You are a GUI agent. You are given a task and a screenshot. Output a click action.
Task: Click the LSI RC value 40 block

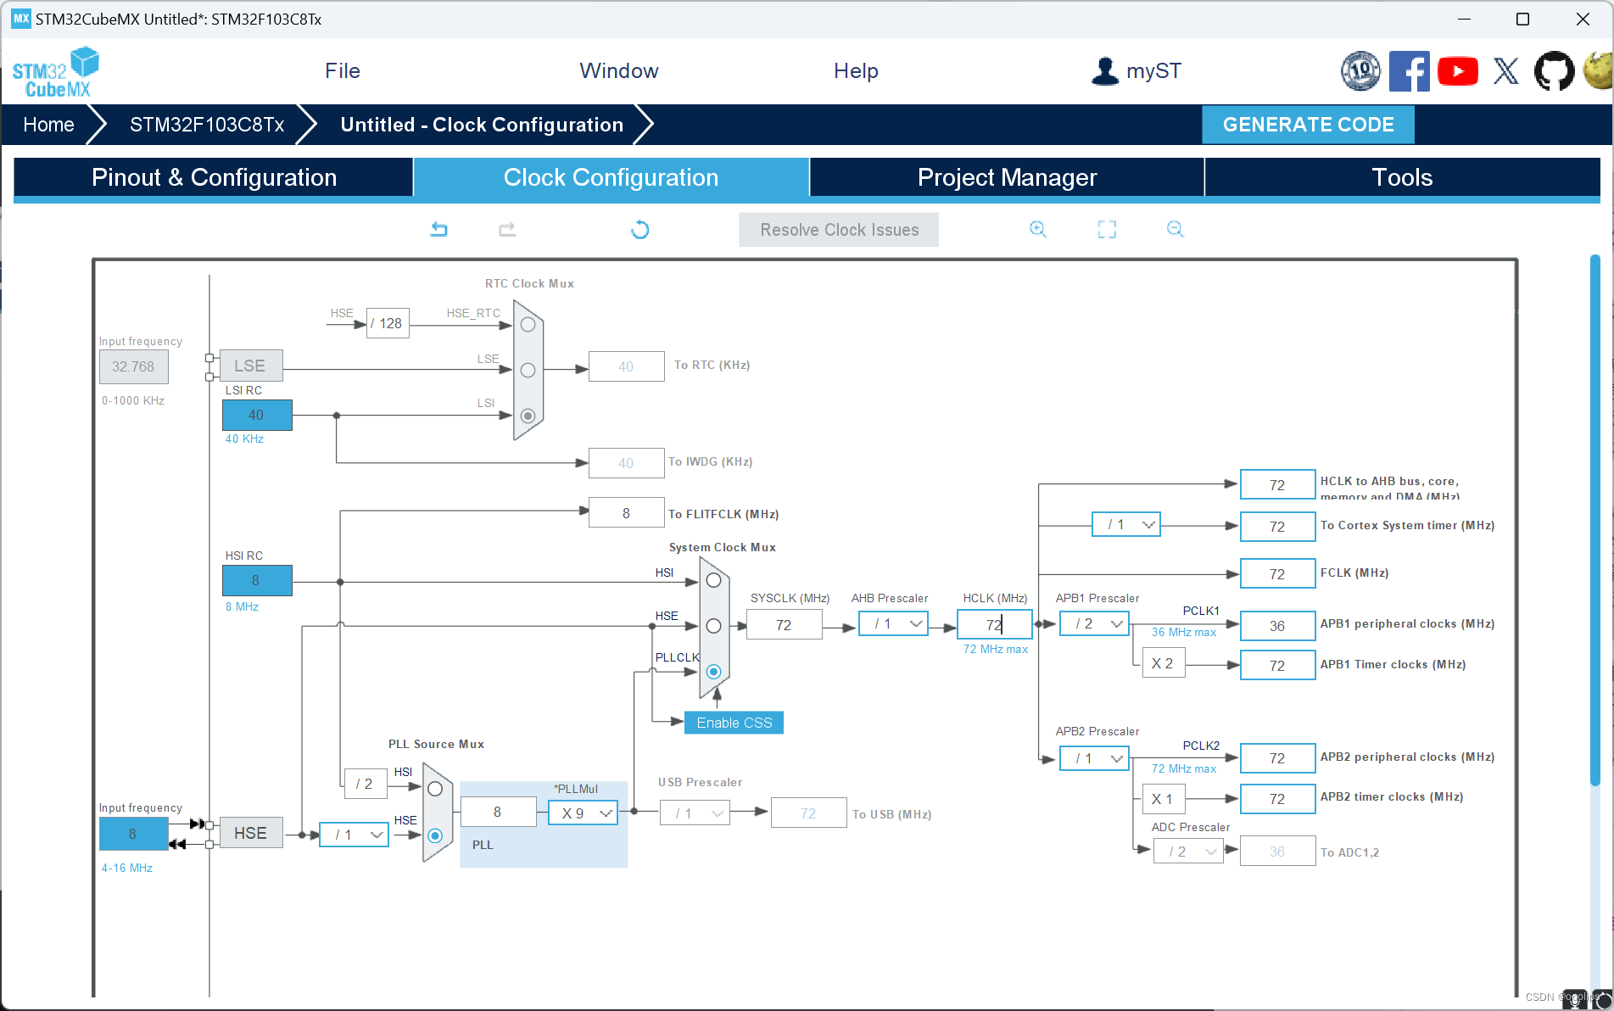[257, 415]
